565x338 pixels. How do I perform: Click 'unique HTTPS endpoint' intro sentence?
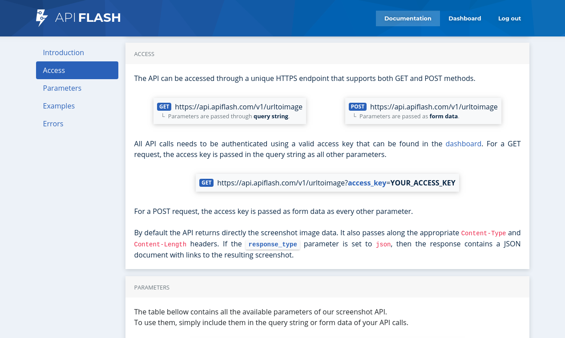[x=305, y=78]
